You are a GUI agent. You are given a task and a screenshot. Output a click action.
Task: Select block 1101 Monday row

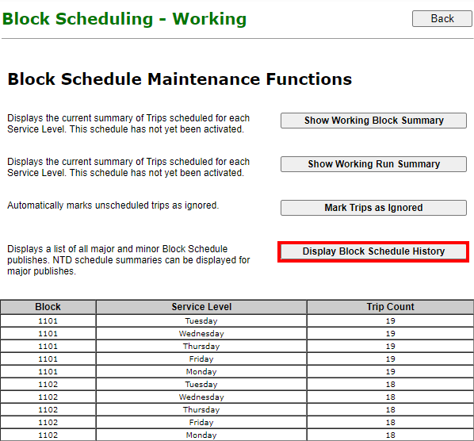237,371
